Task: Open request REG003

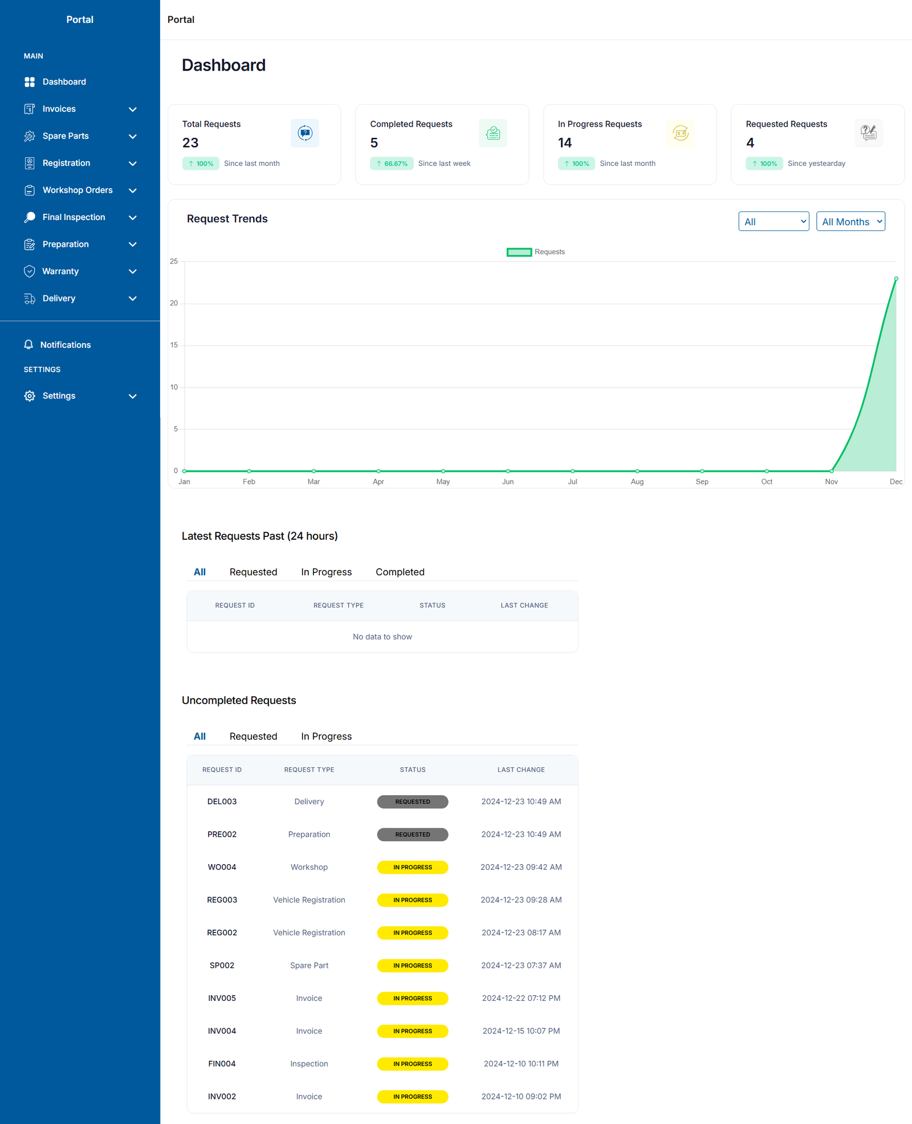Action: (x=222, y=900)
